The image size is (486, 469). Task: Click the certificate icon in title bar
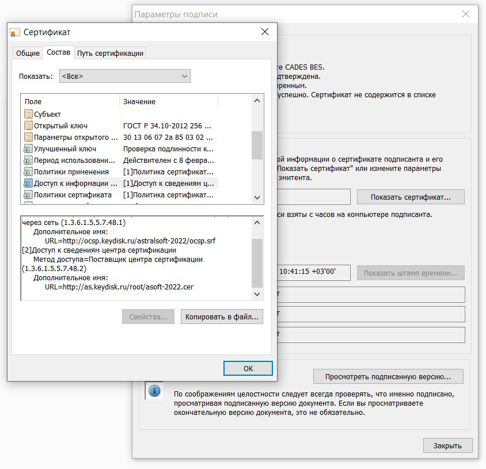[x=15, y=32]
